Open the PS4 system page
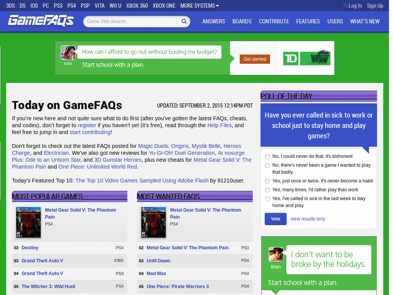This screenshot has width=394, height=295. (72, 5)
